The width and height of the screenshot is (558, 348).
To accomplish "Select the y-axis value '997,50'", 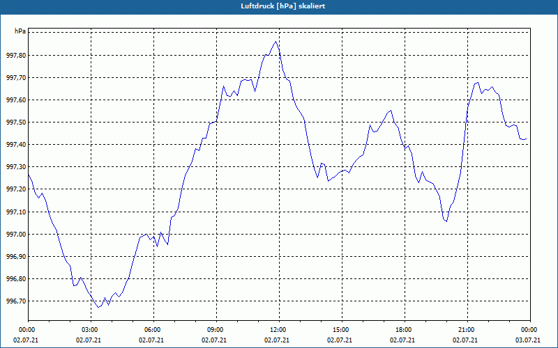I will 16,122.
